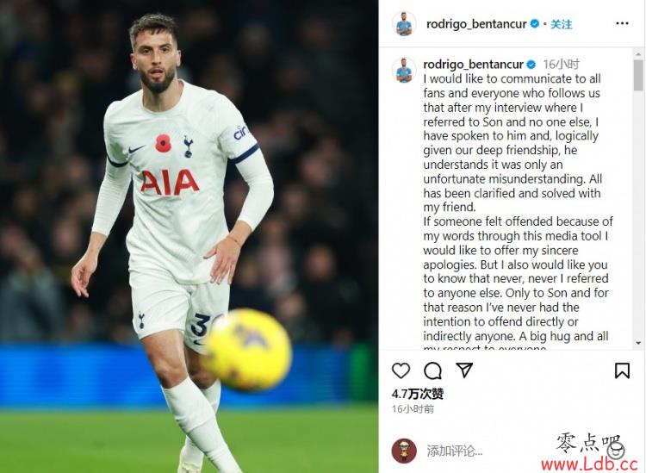The image size is (646, 473).
Task: Click the 16小时前 post time below likes
Action: 413,409
